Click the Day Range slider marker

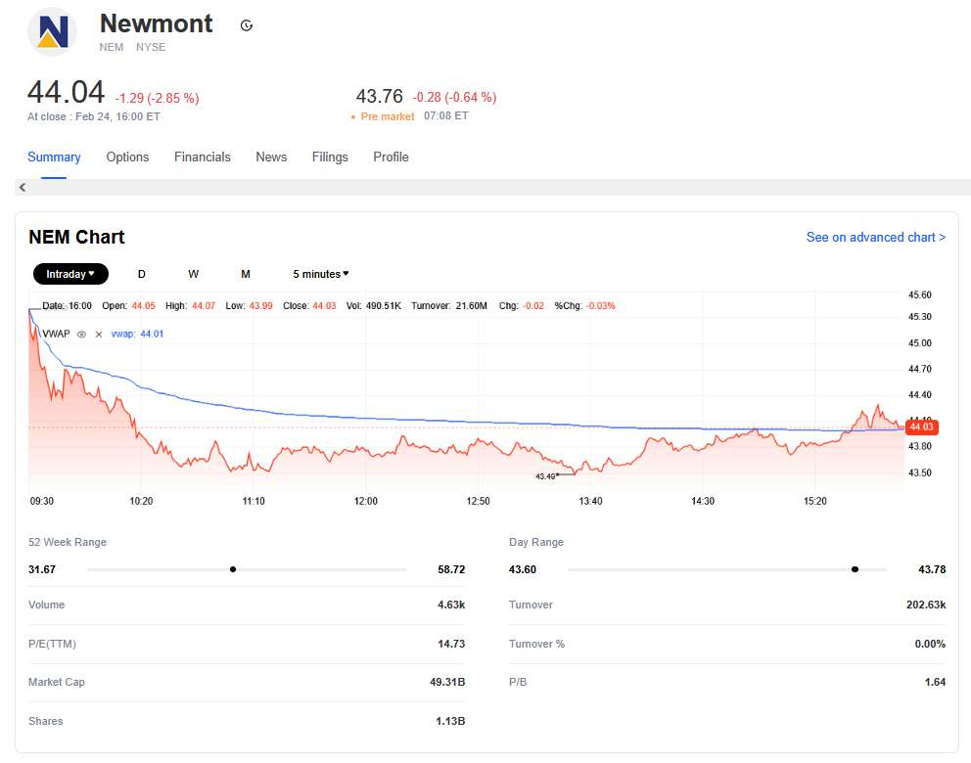[855, 569]
